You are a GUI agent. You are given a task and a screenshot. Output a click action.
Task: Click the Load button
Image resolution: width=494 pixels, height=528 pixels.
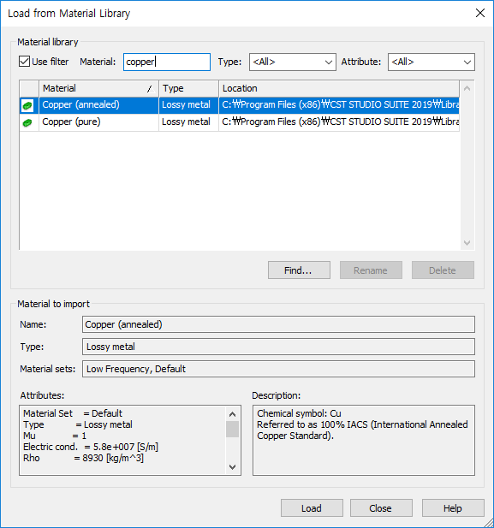tap(312, 507)
